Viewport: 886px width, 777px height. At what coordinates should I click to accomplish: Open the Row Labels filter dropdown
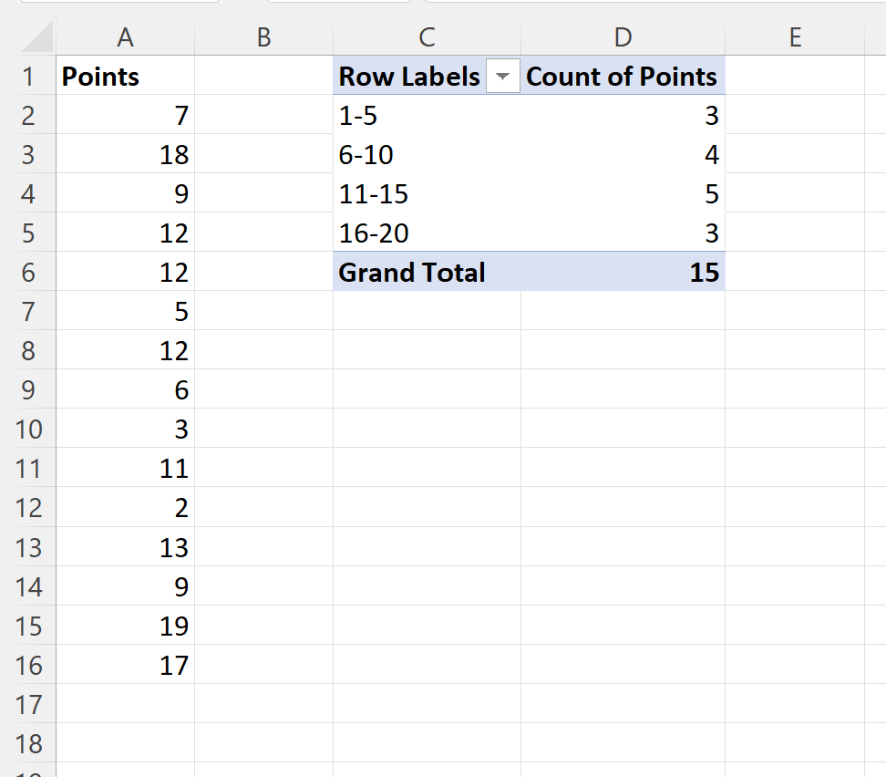[502, 76]
